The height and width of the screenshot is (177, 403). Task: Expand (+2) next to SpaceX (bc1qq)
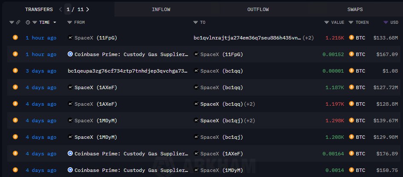250,104
